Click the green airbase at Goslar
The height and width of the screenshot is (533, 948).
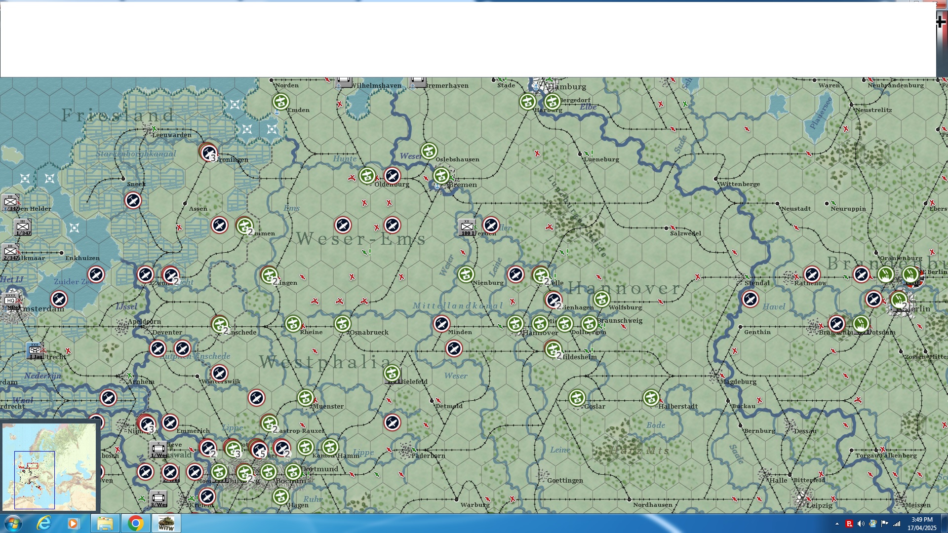[577, 398]
